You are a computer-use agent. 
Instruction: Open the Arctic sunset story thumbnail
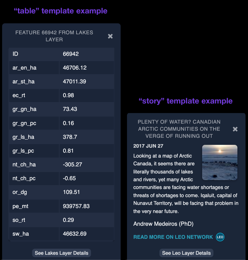coord(219,162)
